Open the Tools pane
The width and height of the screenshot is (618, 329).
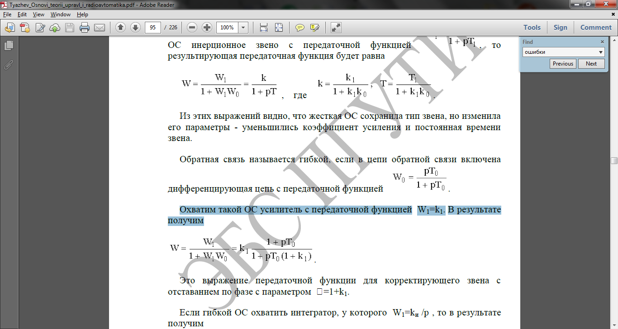(532, 28)
